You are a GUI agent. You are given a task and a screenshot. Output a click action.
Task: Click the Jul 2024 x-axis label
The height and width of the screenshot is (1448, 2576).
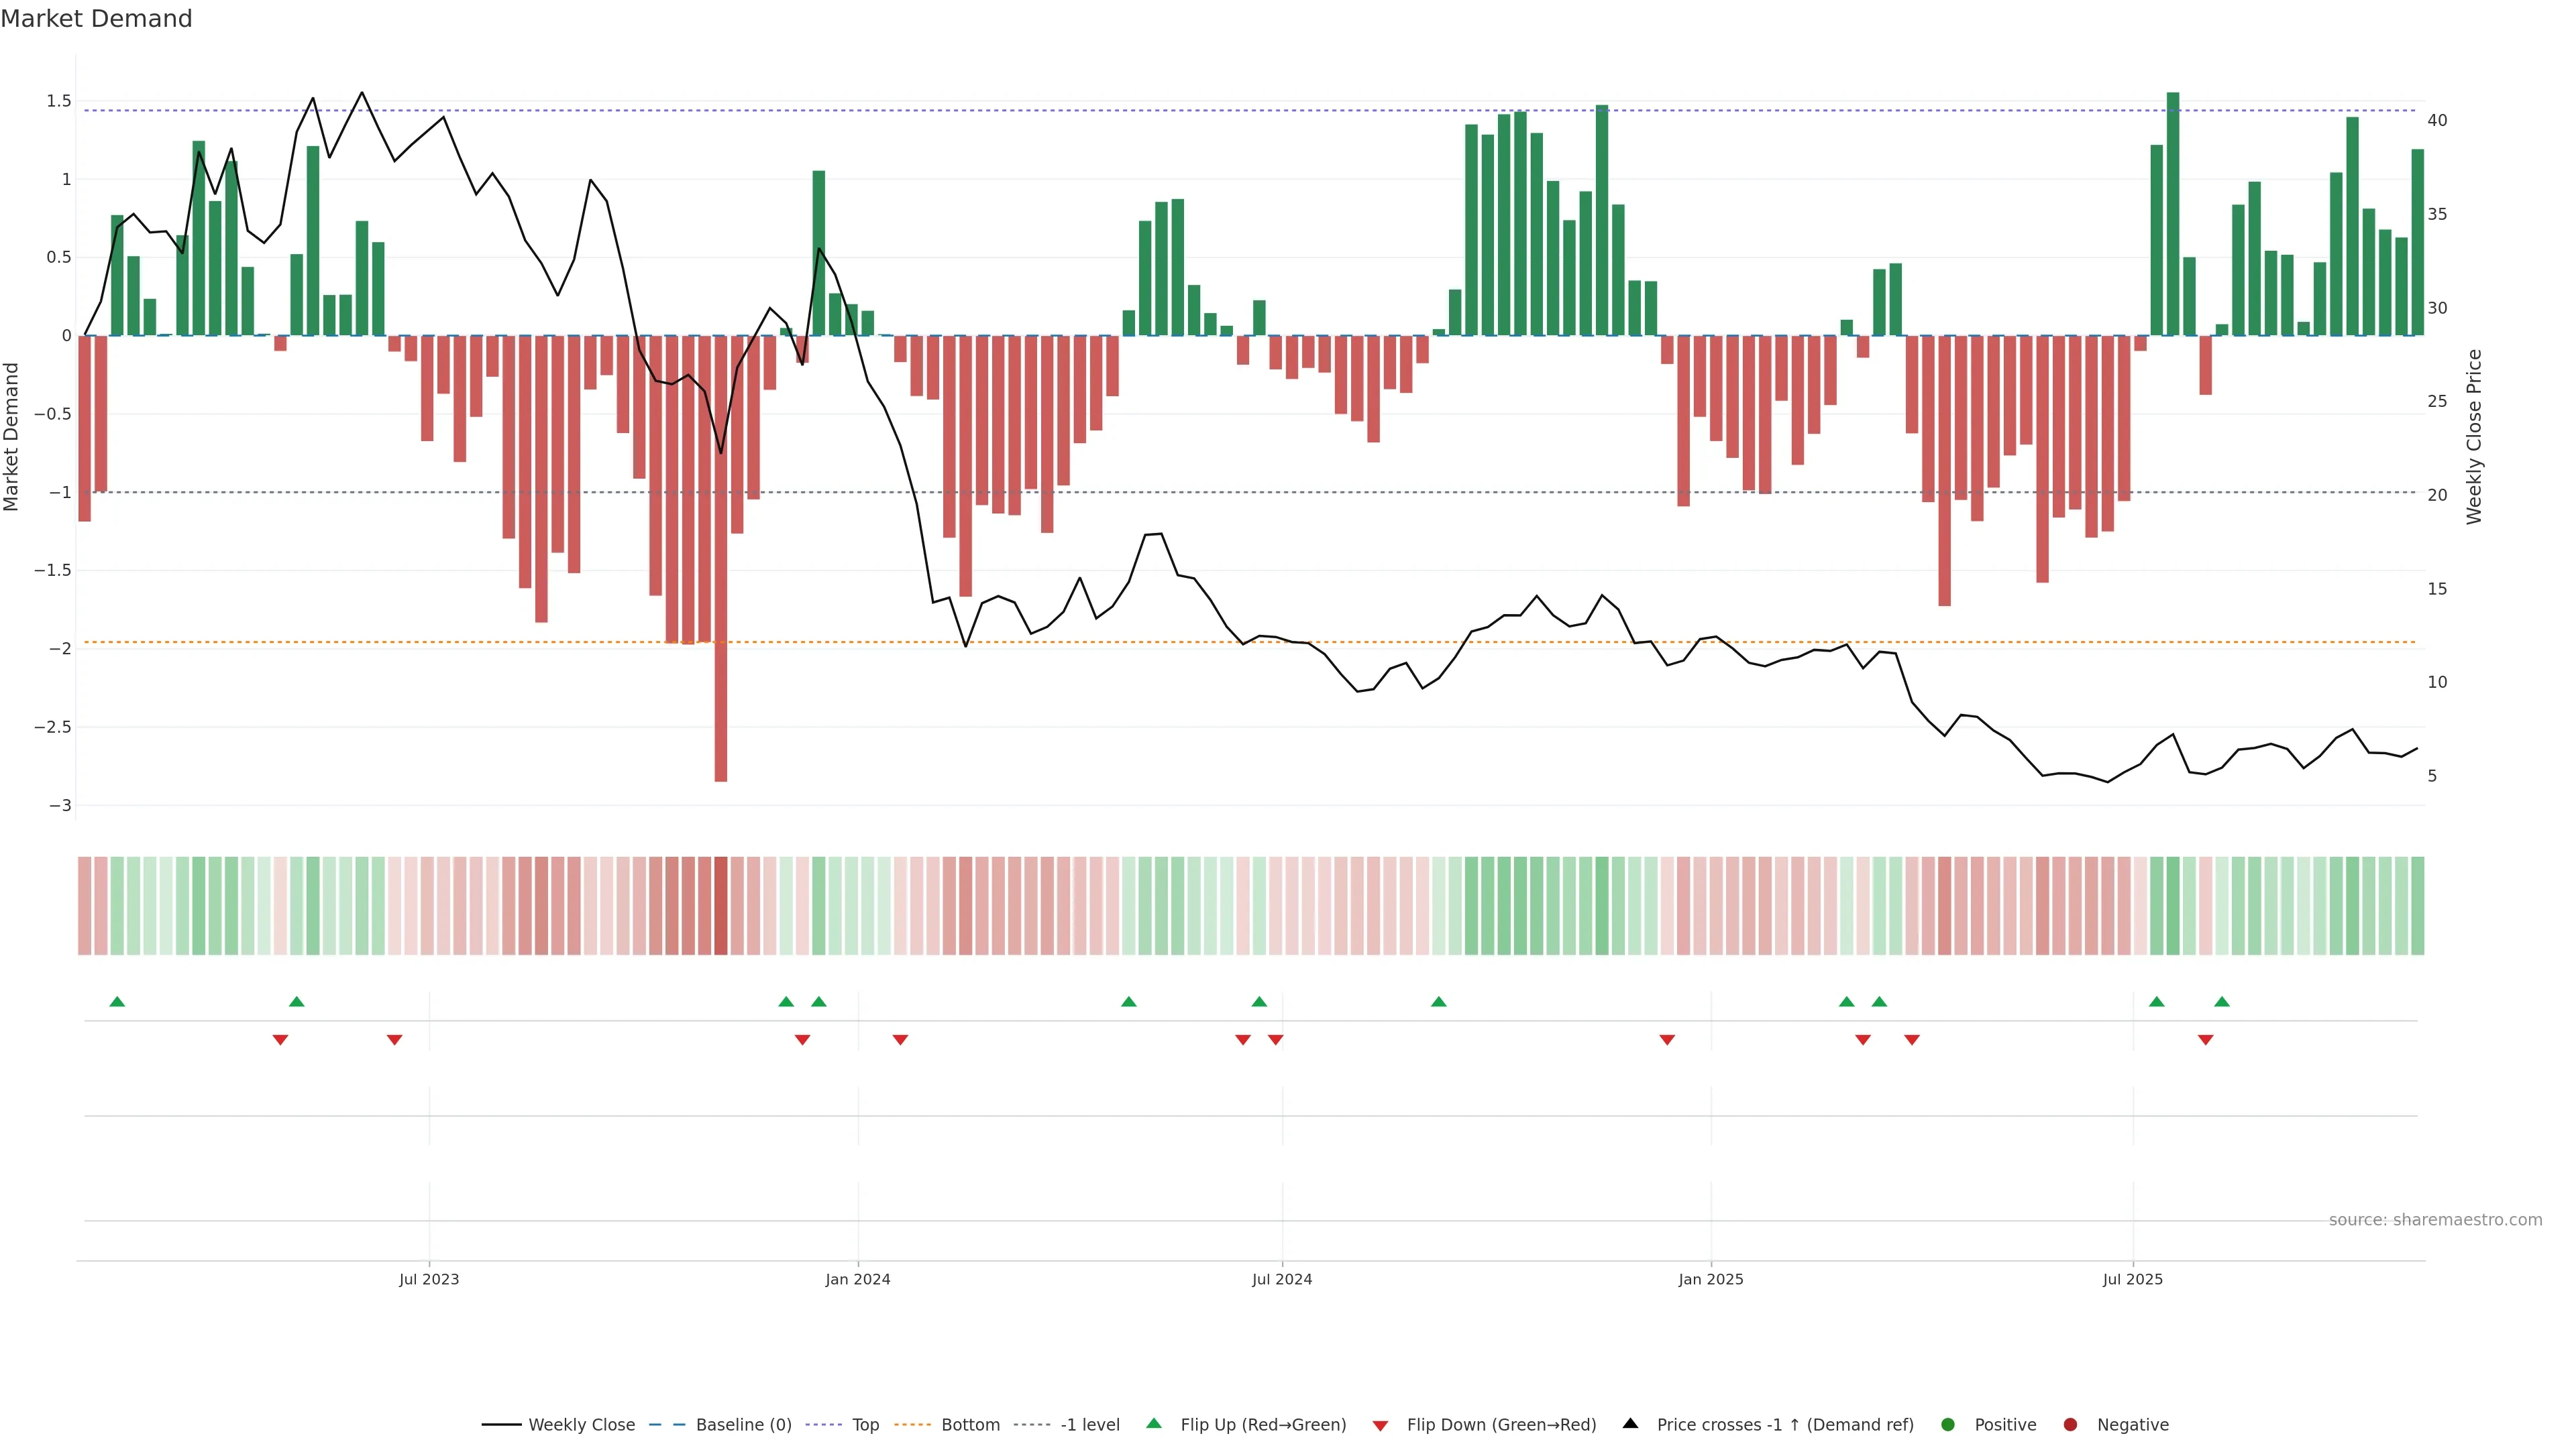(x=1281, y=1279)
